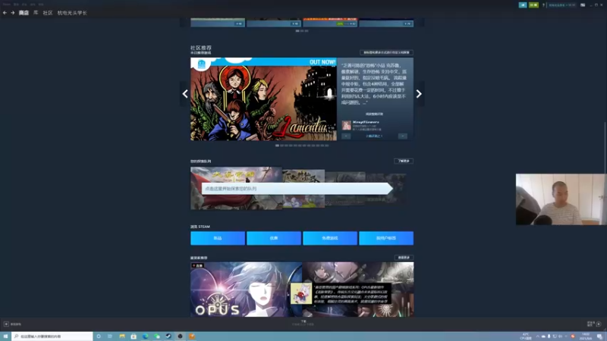Click the Windows taskbar search box
Viewport: 607px width, 341px height.
[x=52, y=336]
